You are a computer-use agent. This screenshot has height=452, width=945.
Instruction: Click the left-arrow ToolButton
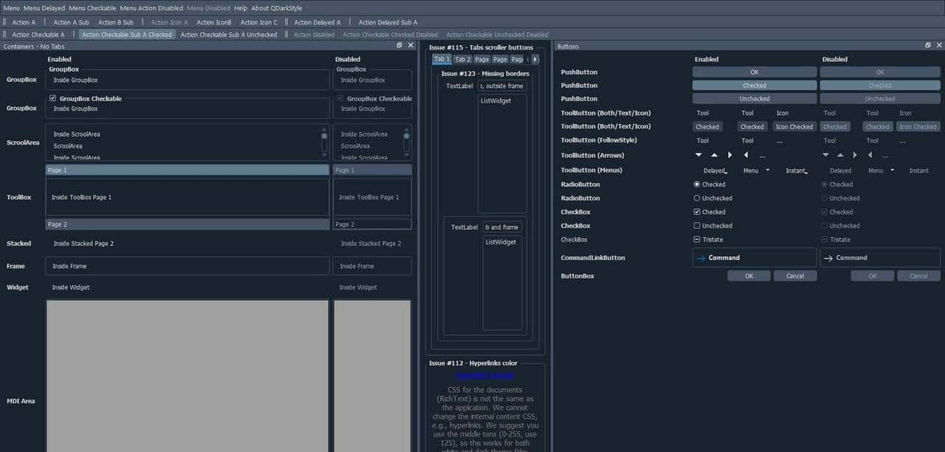[746, 155]
